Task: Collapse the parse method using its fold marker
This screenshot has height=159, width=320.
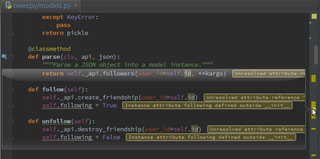Action: [x=12, y=57]
